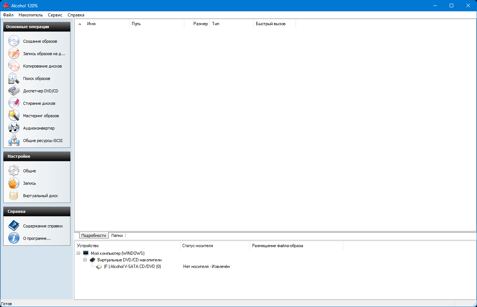Click the О программе info icon
Screen dimensions: 477x307
[14, 238]
